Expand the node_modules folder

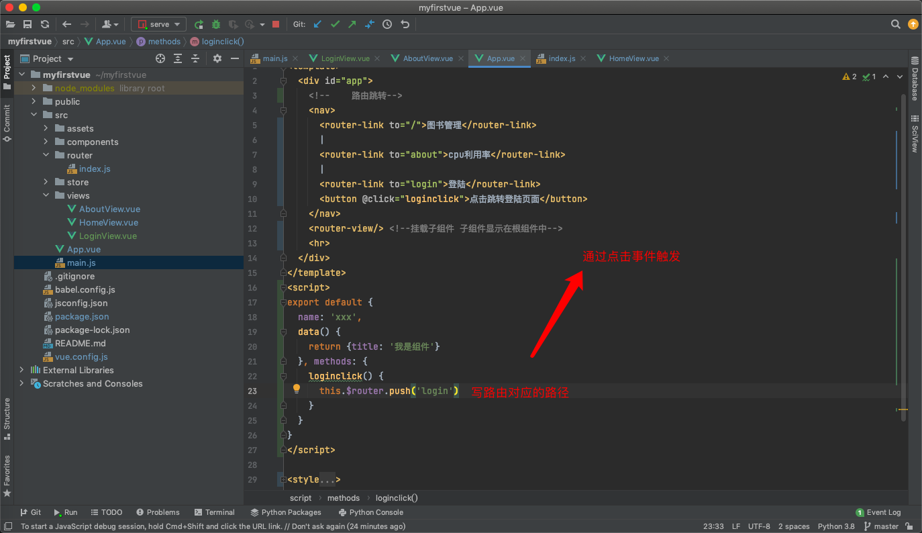pos(34,88)
